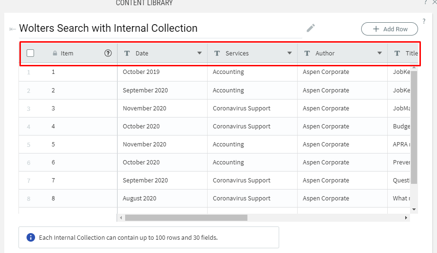Screen dimensions: 437x253
Task: Click the horizontal scrollbar right arrow
Action: pyautogui.click(x=406, y=218)
